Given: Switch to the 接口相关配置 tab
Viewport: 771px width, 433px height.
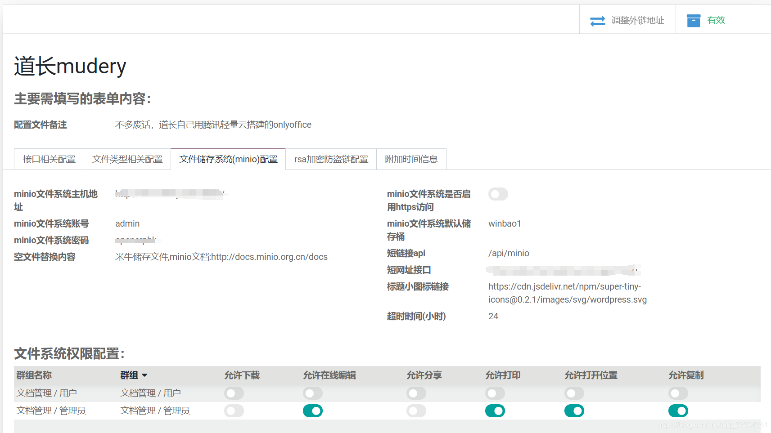Looking at the screenshot, I should pyautogui.click(x=49, y=159).
